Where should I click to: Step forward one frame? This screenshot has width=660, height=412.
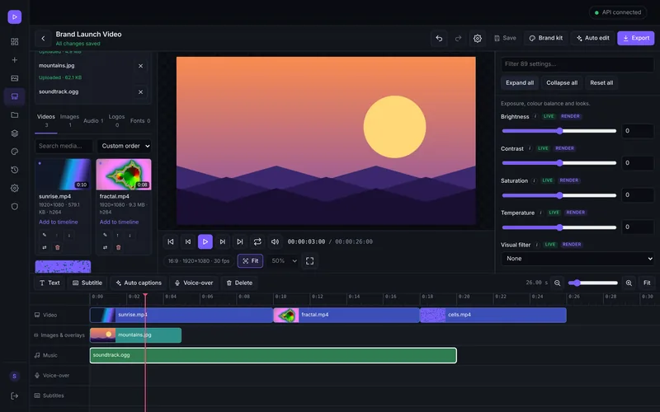(x=222, y=241)
